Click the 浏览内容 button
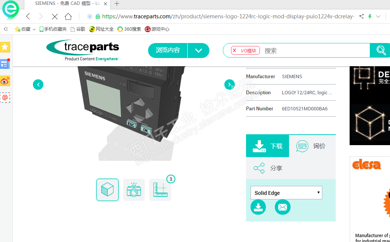 point(168,50)
